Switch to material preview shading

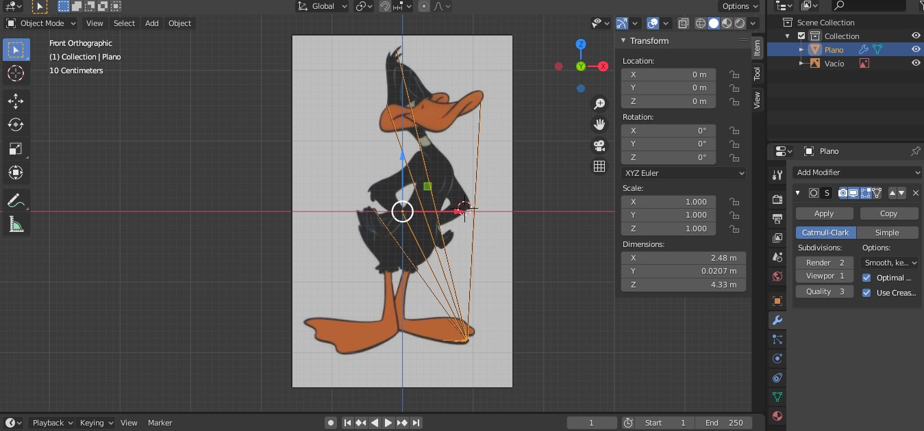tap(727, 23)
